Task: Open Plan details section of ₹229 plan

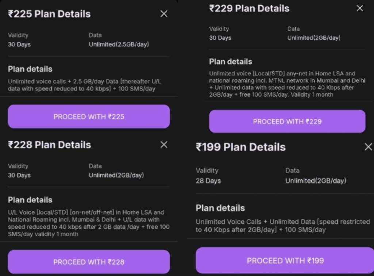Action: pos(231,61)
